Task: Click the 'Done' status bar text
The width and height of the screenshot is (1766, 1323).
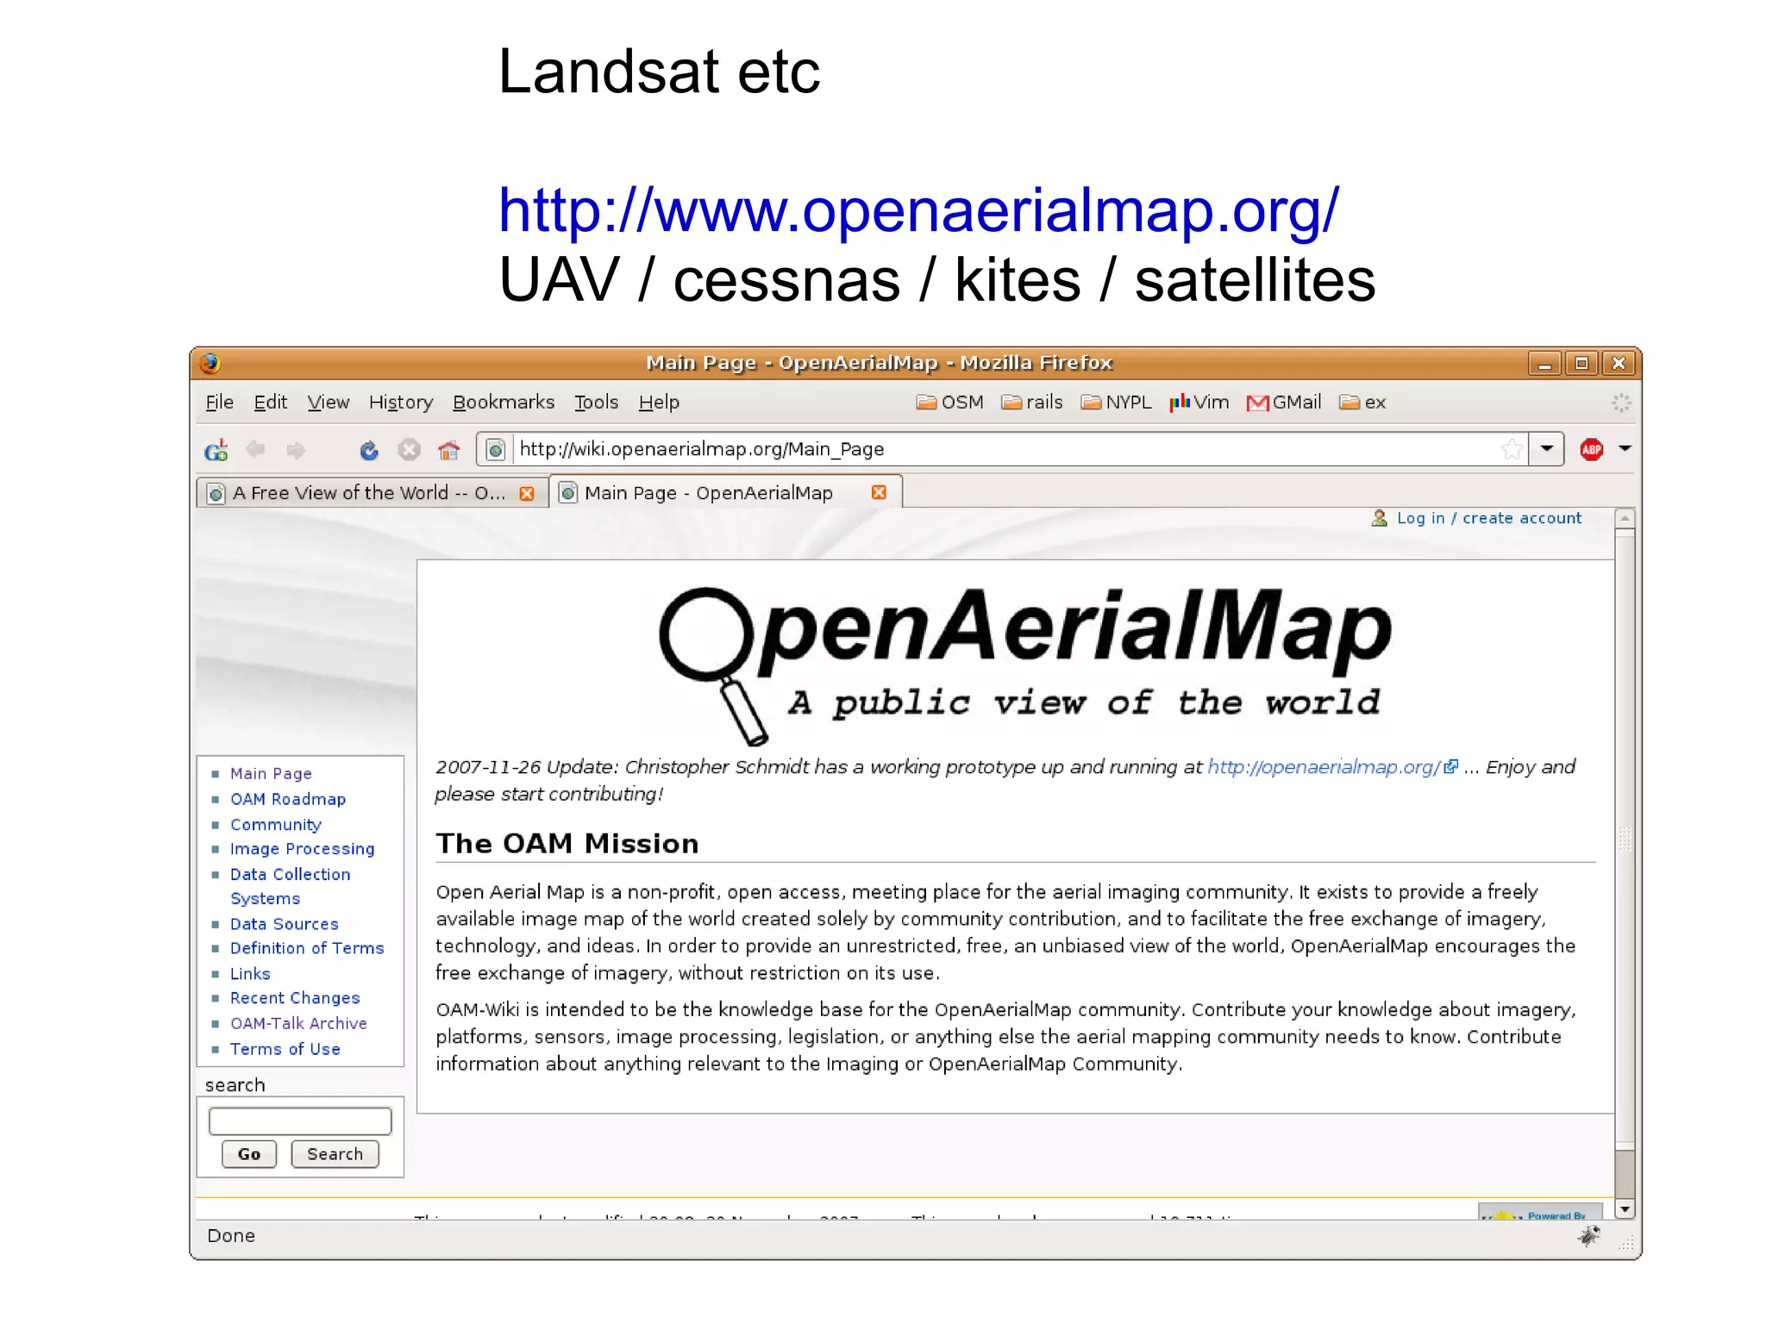Action: (231, 1236)
